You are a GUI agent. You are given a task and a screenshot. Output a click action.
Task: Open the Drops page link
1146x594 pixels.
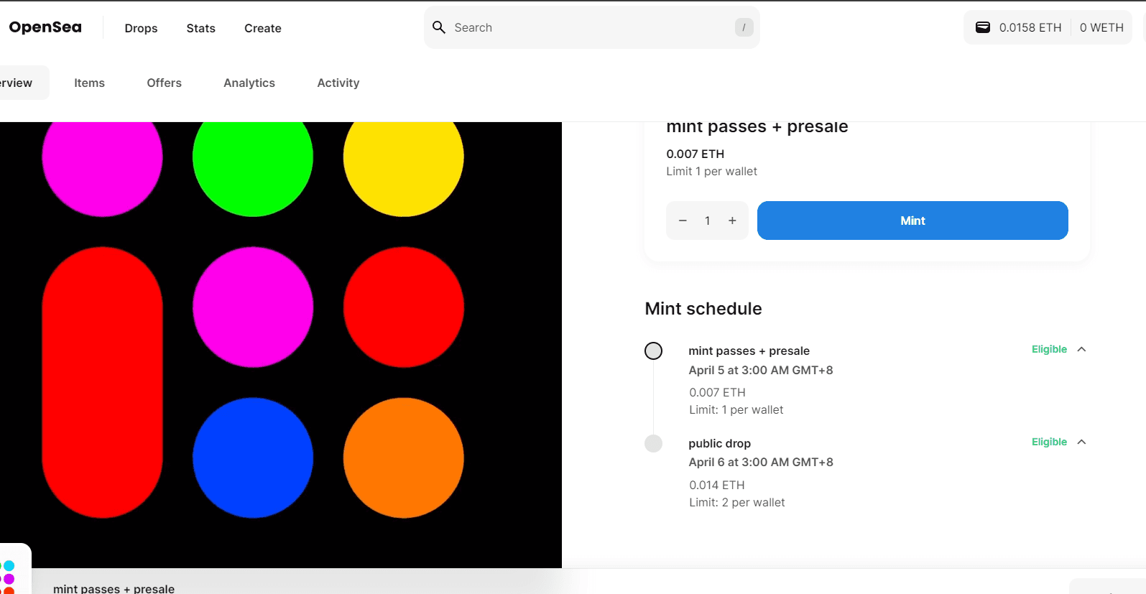click(141, 28)
